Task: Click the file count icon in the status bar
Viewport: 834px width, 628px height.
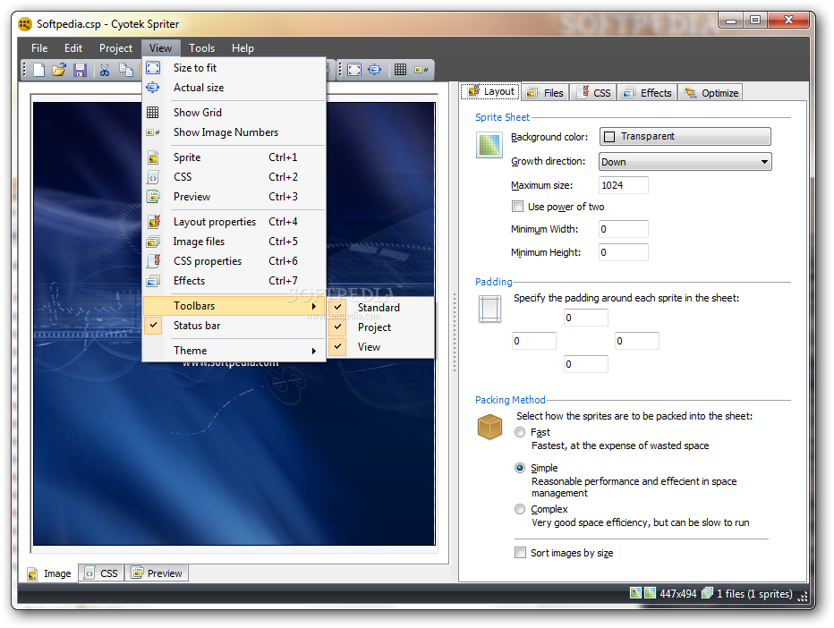Action: (x=707, y=593)
